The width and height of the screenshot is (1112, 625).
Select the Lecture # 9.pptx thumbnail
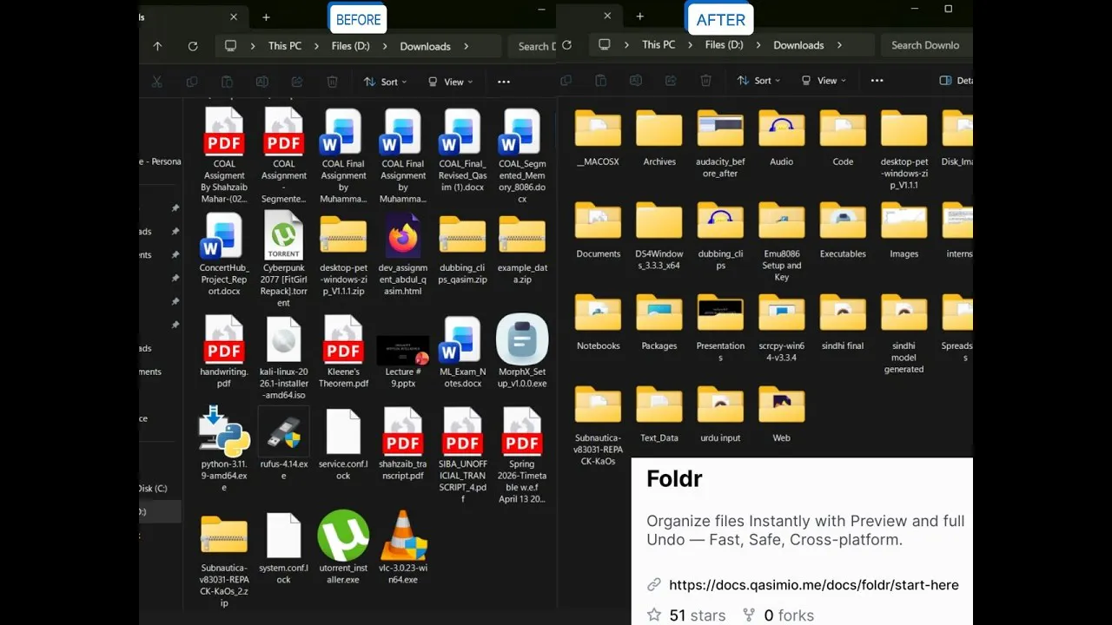[x=403, y=349]
